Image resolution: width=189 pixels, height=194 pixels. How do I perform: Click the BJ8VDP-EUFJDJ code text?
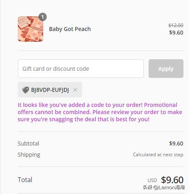pos(50,90)
